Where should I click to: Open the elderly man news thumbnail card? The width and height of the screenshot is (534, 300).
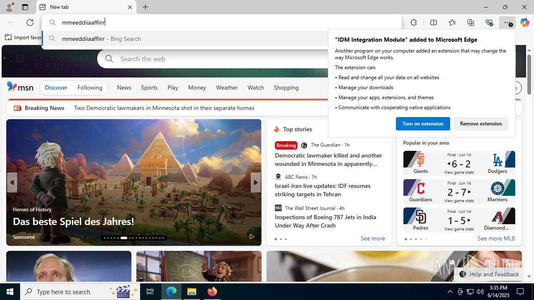click(69, 266)
